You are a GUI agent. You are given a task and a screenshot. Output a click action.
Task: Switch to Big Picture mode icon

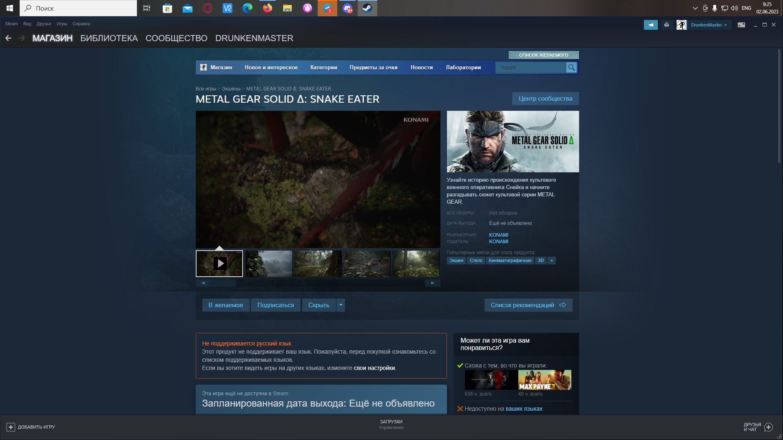[x=741, y=25]
